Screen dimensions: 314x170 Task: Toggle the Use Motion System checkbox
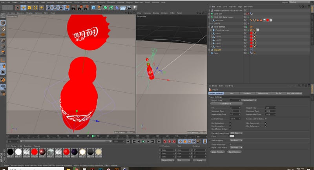pyautogui.click(x=230, y=129)
